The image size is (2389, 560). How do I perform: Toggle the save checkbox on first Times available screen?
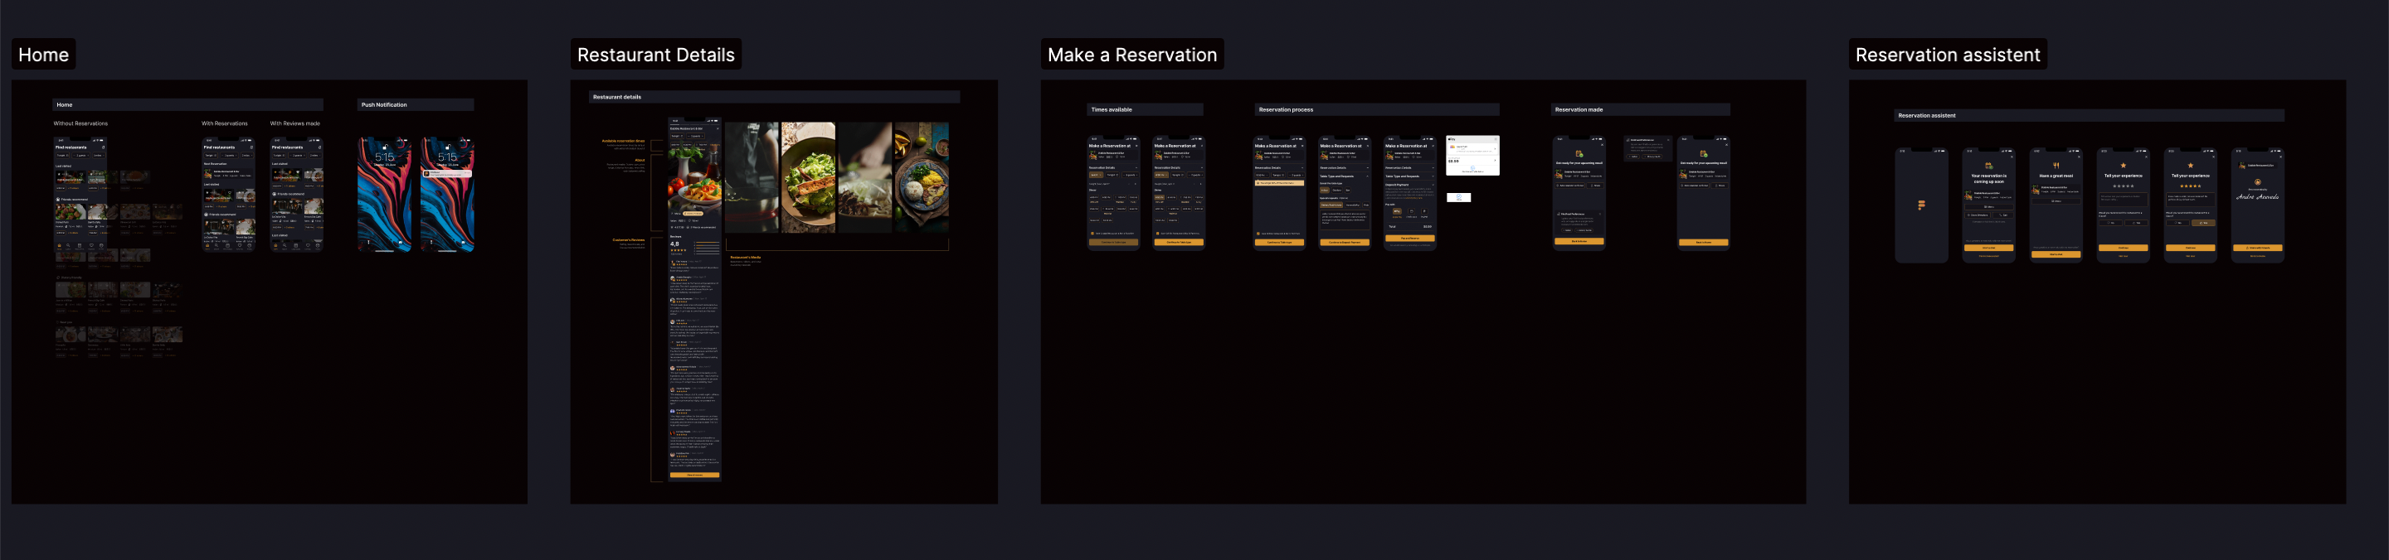tap(1092, 234)
